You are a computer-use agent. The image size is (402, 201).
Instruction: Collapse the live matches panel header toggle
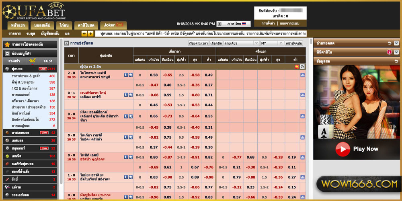(x=66, y=43)
